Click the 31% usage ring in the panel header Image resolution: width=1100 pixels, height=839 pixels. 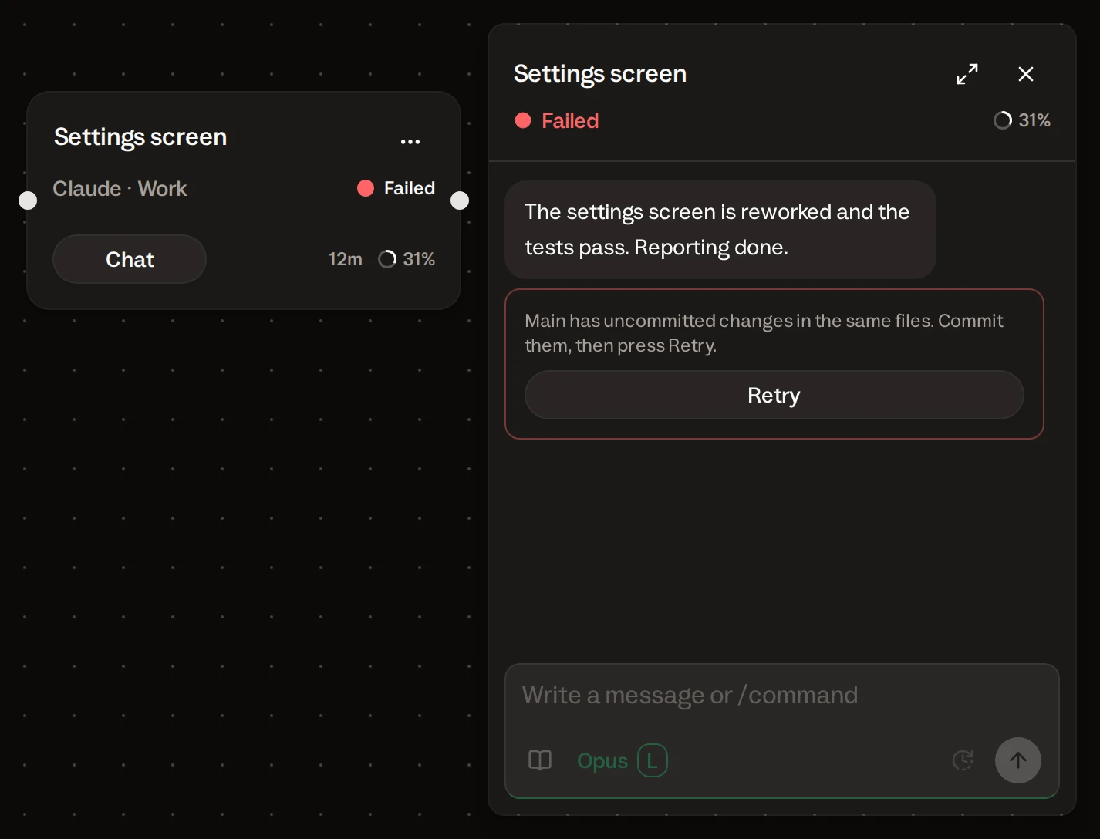[x=1003, y=120]
